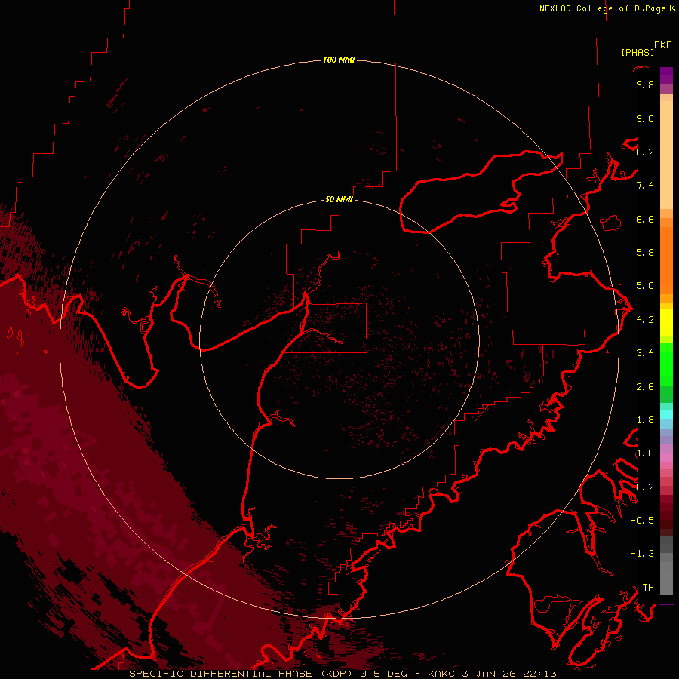Select the 1.8 legend value

tap(645, 420)
